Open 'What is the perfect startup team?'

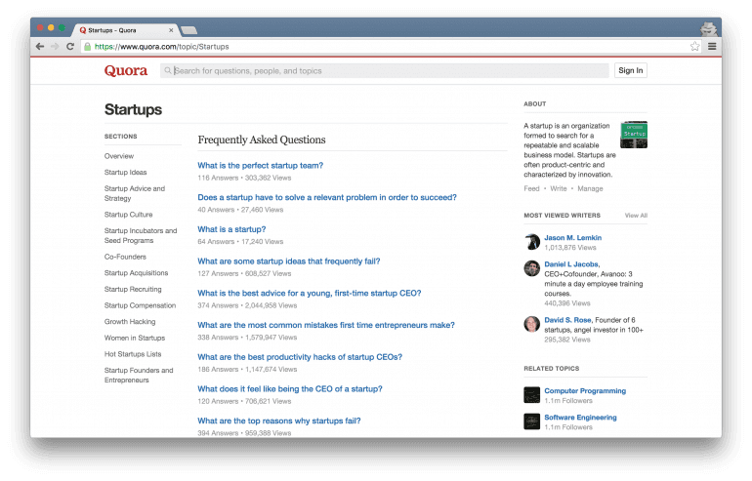(261, 165)
